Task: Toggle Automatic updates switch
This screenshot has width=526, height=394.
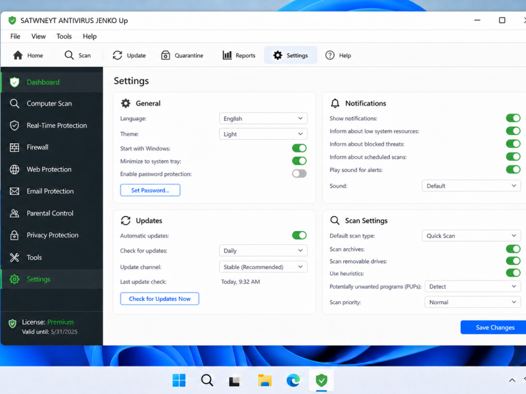Action: (299, 235)
